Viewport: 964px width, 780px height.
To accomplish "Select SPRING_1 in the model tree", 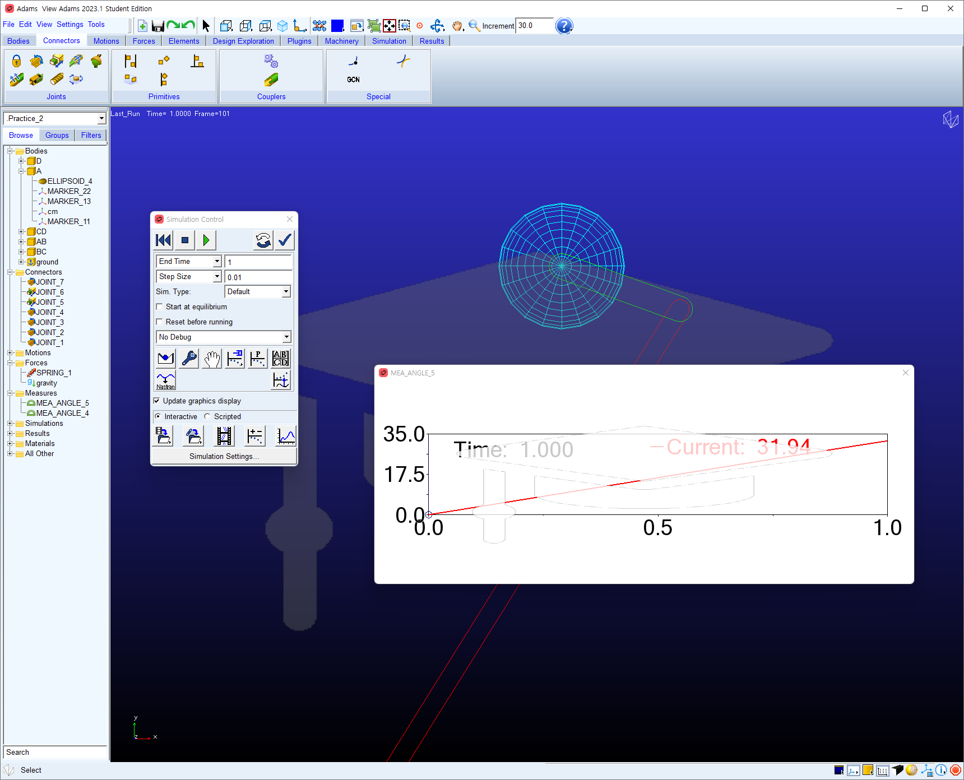I will tap(54, 373).
